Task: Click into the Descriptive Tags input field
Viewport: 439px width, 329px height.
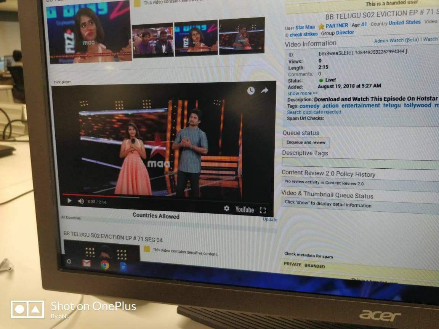Action: pyautogui.click(x=360, y=163)
